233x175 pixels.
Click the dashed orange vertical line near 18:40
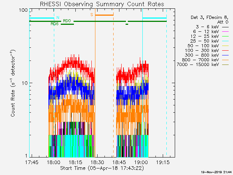click(x=113, y=83)
